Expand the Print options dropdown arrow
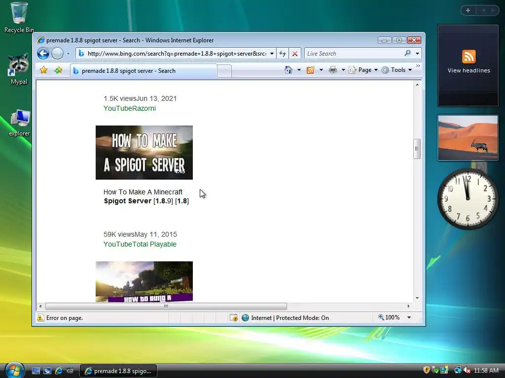 pos(343,70)
